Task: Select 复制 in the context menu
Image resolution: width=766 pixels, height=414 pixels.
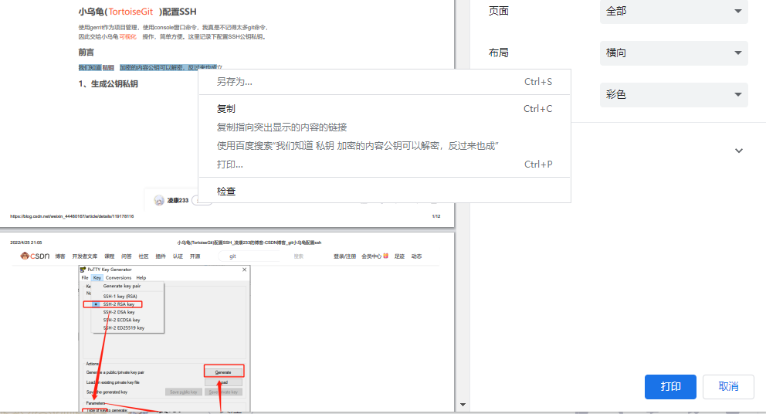Action: click(226, 109)
